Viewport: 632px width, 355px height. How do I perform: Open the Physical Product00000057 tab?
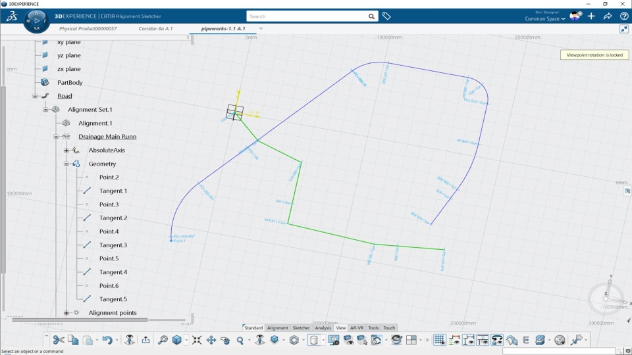click(88, 28)
